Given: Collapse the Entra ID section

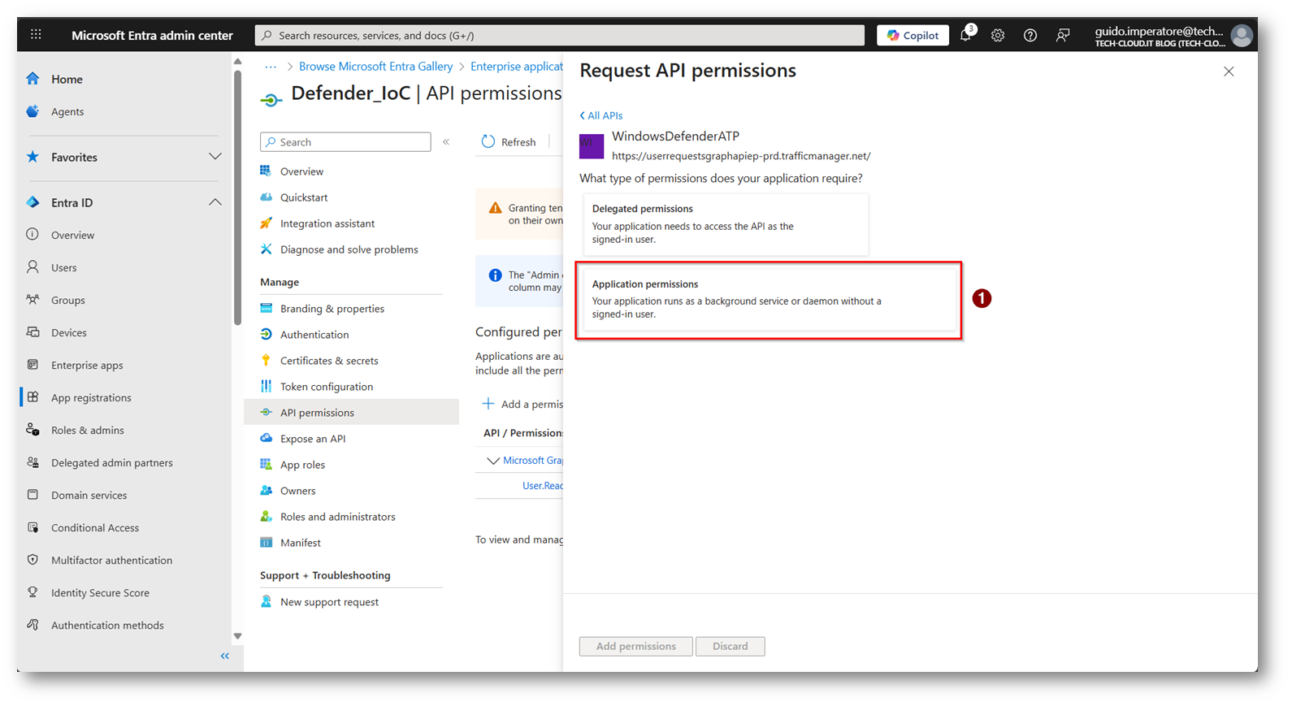Looking at the screenshot, I should coord(215,202).
